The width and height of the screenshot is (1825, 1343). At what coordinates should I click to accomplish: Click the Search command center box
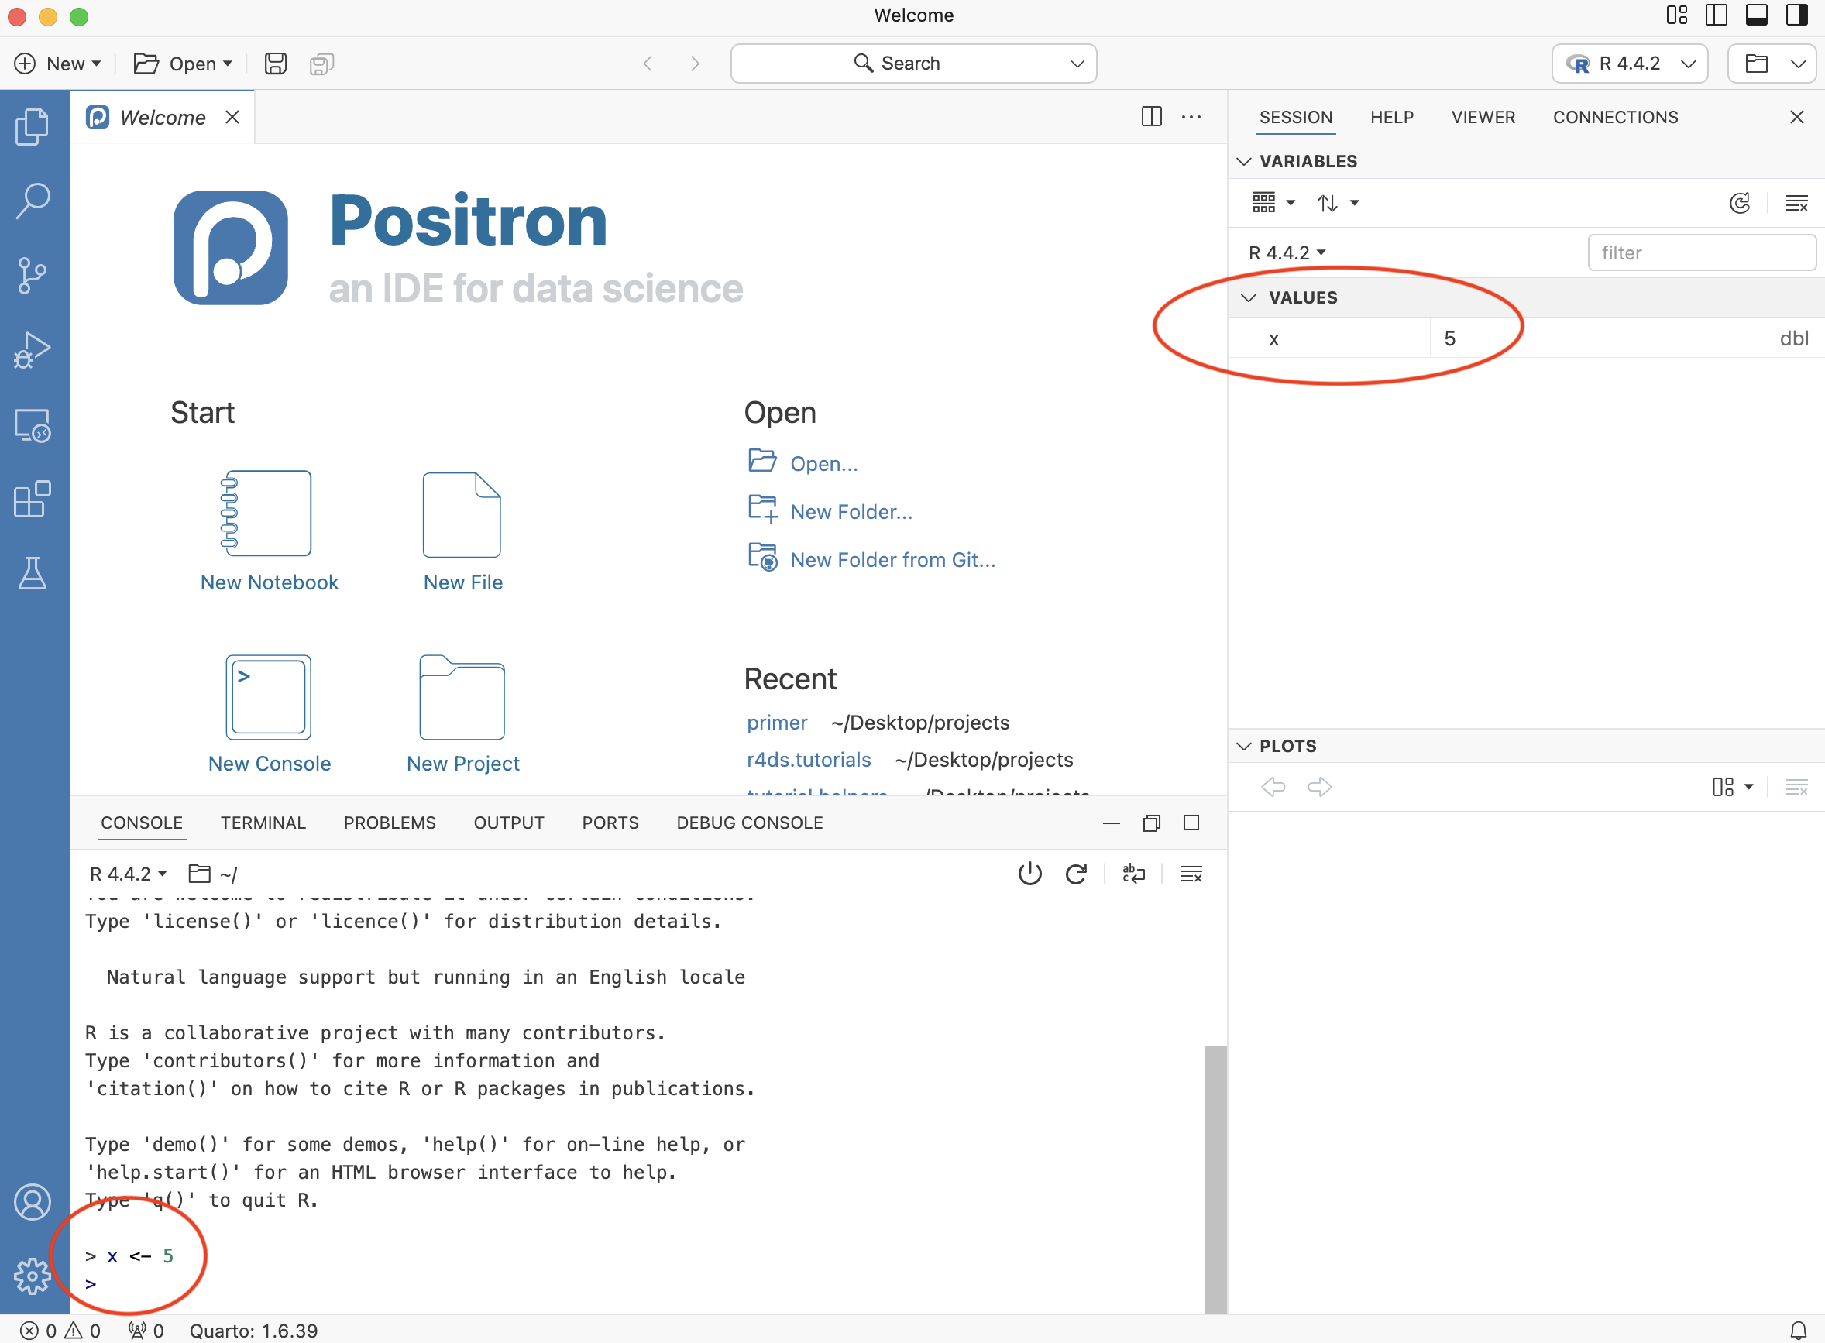pyautogui.click(x=913, y=64)
